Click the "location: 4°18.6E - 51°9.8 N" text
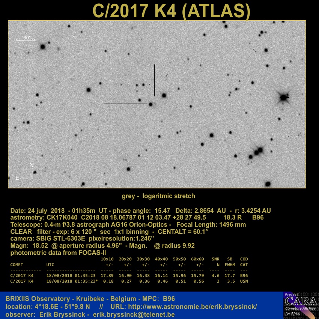 click(48, 307)
